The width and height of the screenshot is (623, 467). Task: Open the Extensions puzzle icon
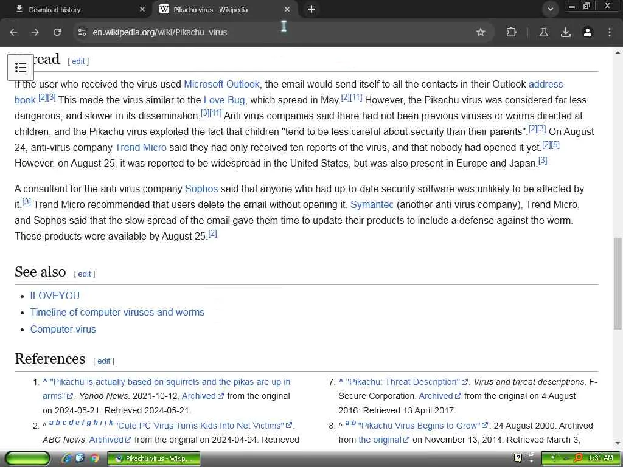tap(511, 32)
